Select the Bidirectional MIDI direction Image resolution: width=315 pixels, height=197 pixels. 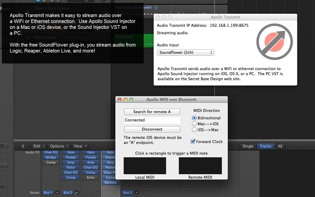(x=194, y=118)
